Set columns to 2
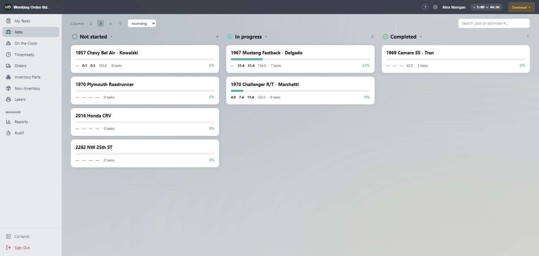539x256 pixels. click(91, 23)
